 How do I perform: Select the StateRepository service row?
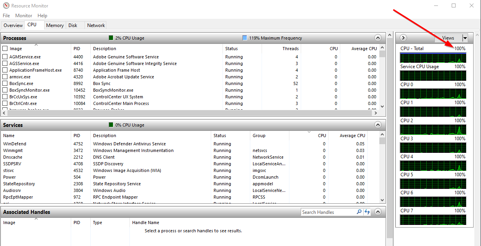(190, 184)
